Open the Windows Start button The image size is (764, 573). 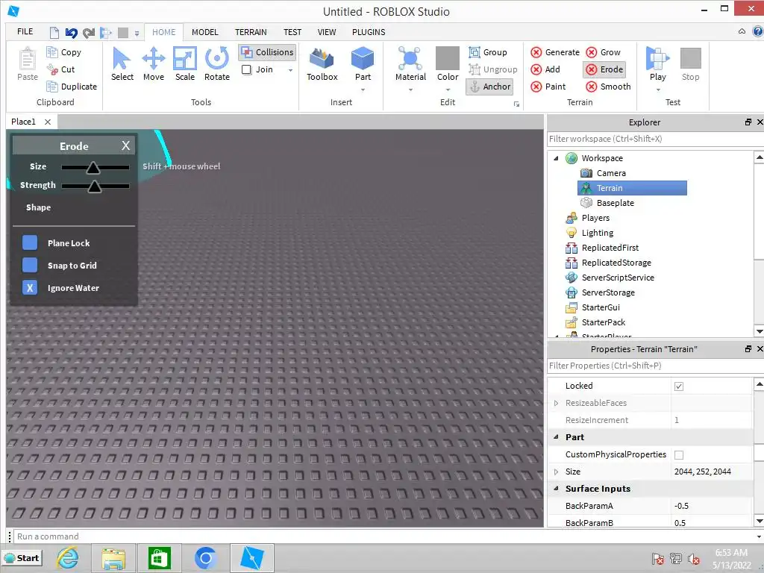click(x=22, y=558)
